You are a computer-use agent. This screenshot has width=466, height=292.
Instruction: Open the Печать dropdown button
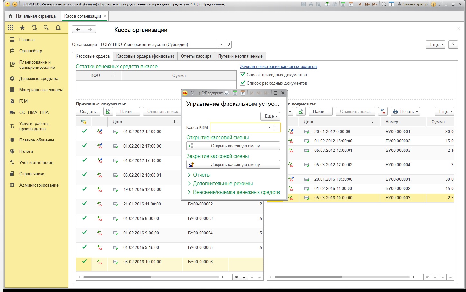pos(405,111)
